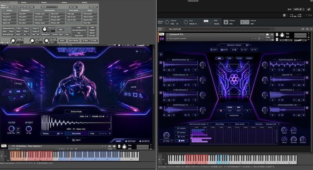This screenshot has height=170, width=313.
Task: Randomize the FutBurstImpact 10 layer icon
Action: [x=164, y=85]
